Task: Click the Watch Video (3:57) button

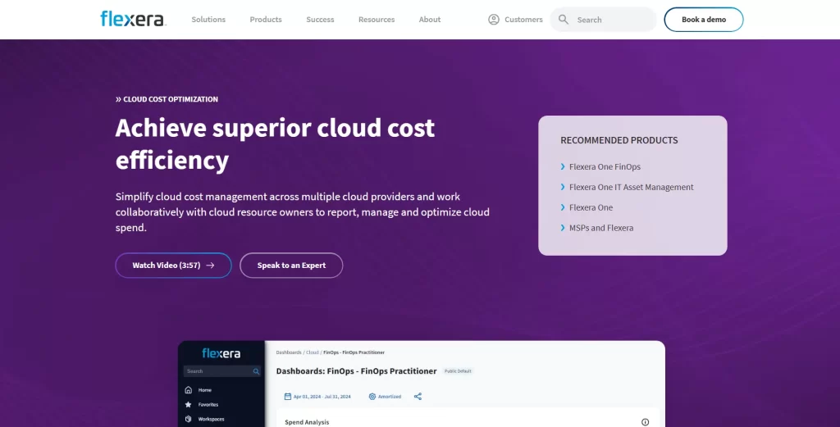Action: 174,266
